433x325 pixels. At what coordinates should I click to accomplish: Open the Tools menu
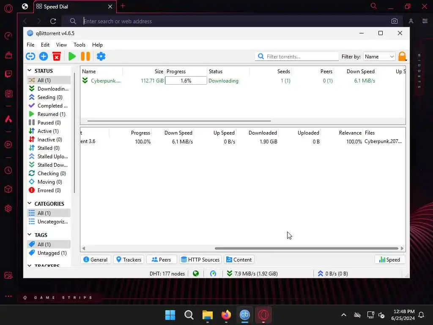79,45
